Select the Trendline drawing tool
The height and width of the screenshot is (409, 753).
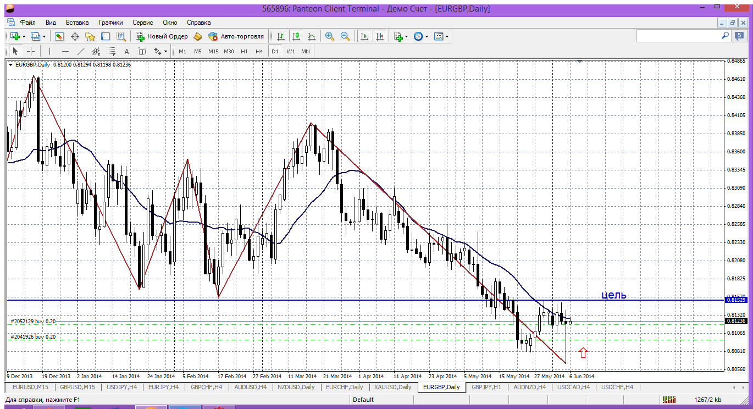(x=81, y=51)
